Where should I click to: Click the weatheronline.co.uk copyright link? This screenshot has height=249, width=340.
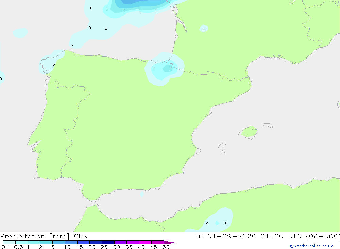point(311,246)
